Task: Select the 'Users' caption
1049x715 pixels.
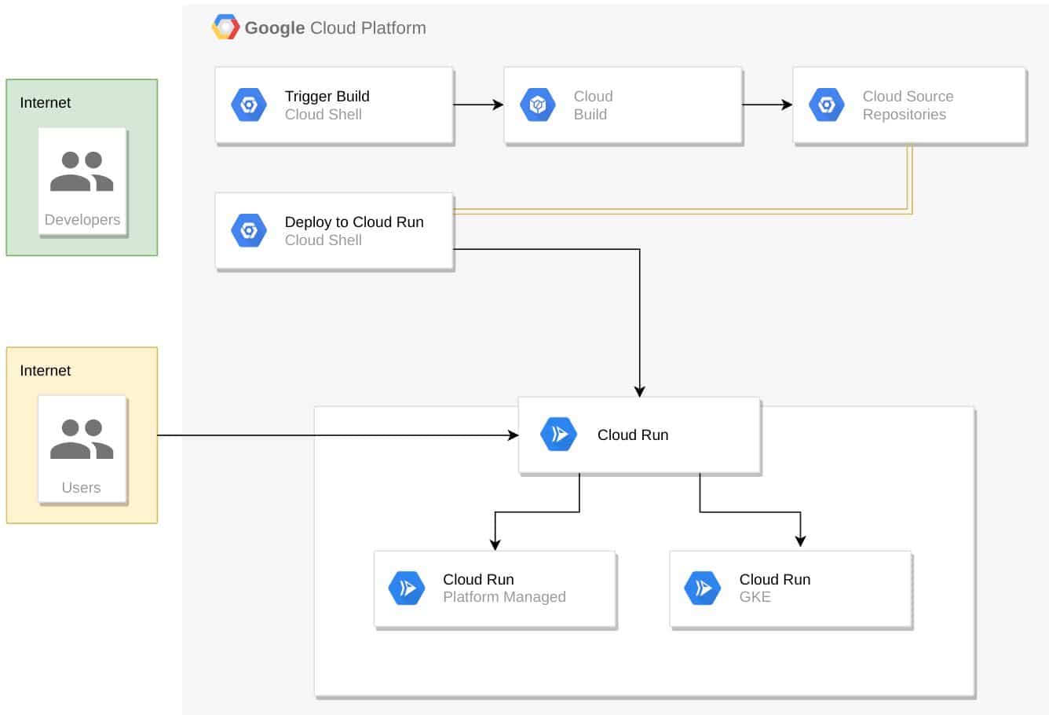Action: point(81,487)
